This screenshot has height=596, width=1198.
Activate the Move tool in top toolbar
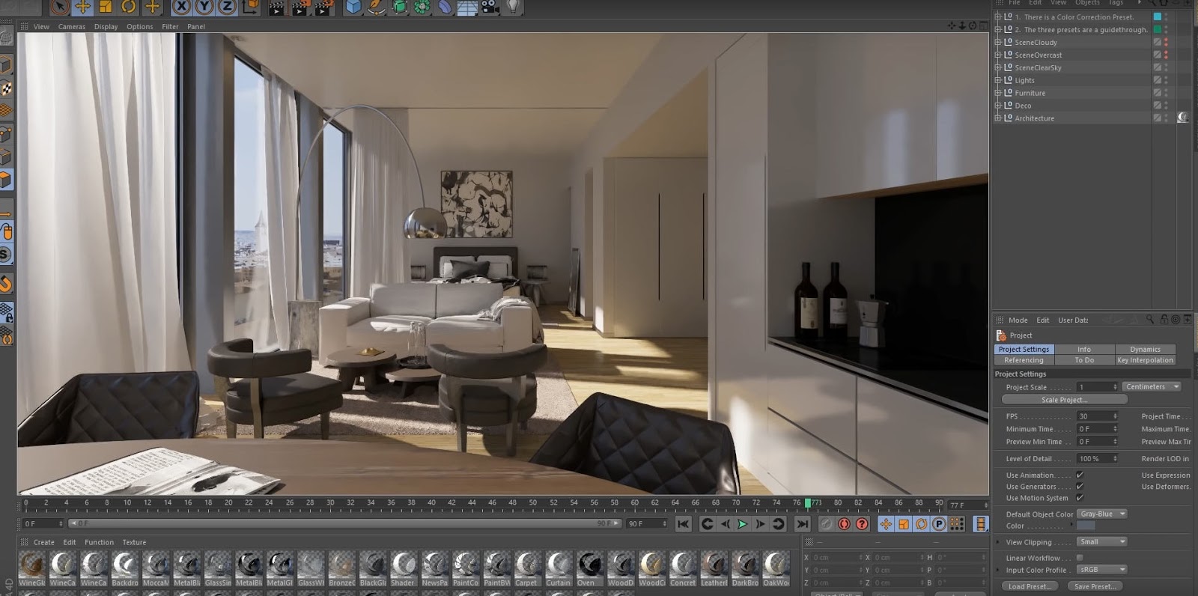(83, 7)
